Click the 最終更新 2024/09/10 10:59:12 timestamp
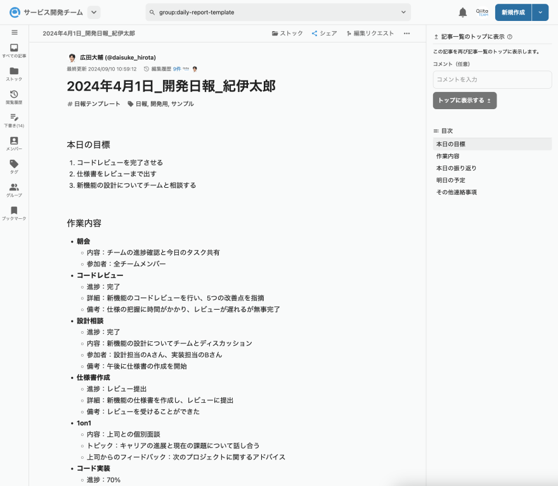The height and width of the screenshot is (486, 558). (102, 69)
